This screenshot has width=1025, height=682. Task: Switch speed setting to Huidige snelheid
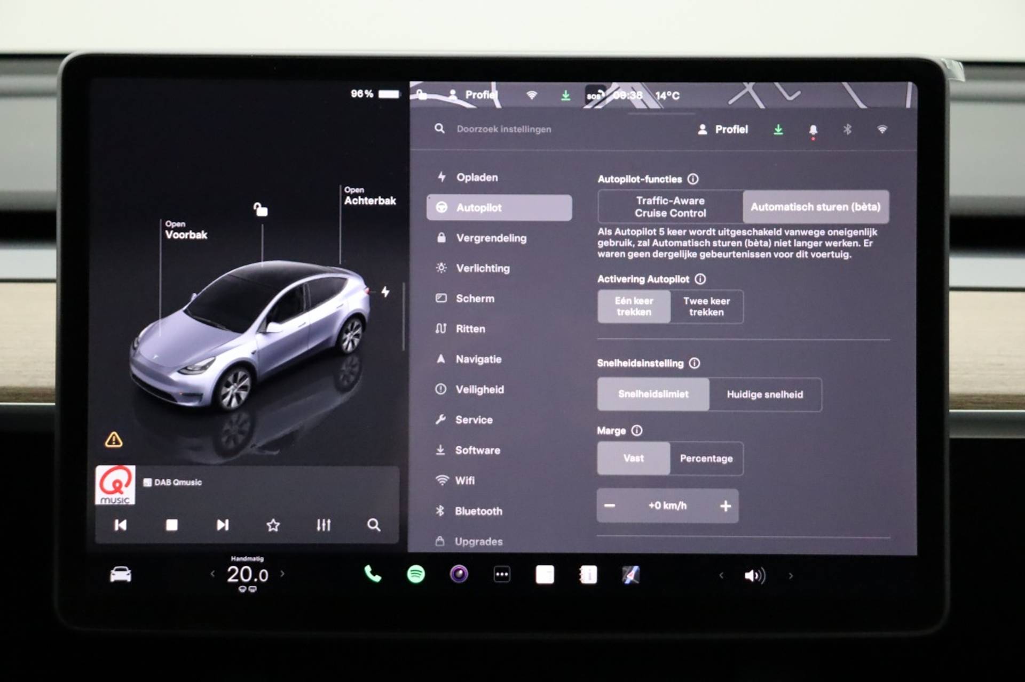pos(764,395)
